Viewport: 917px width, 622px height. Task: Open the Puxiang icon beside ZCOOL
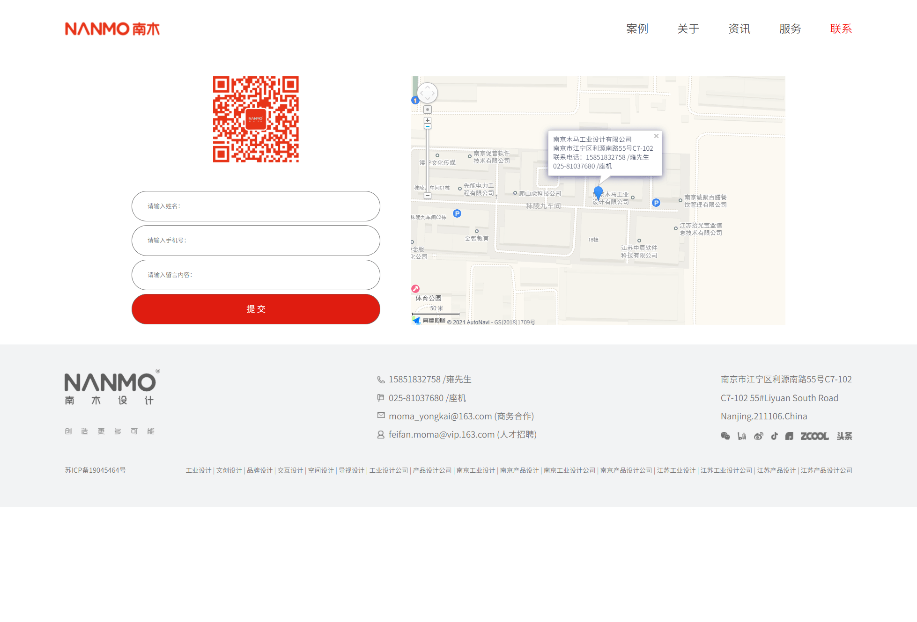(789, 436)
